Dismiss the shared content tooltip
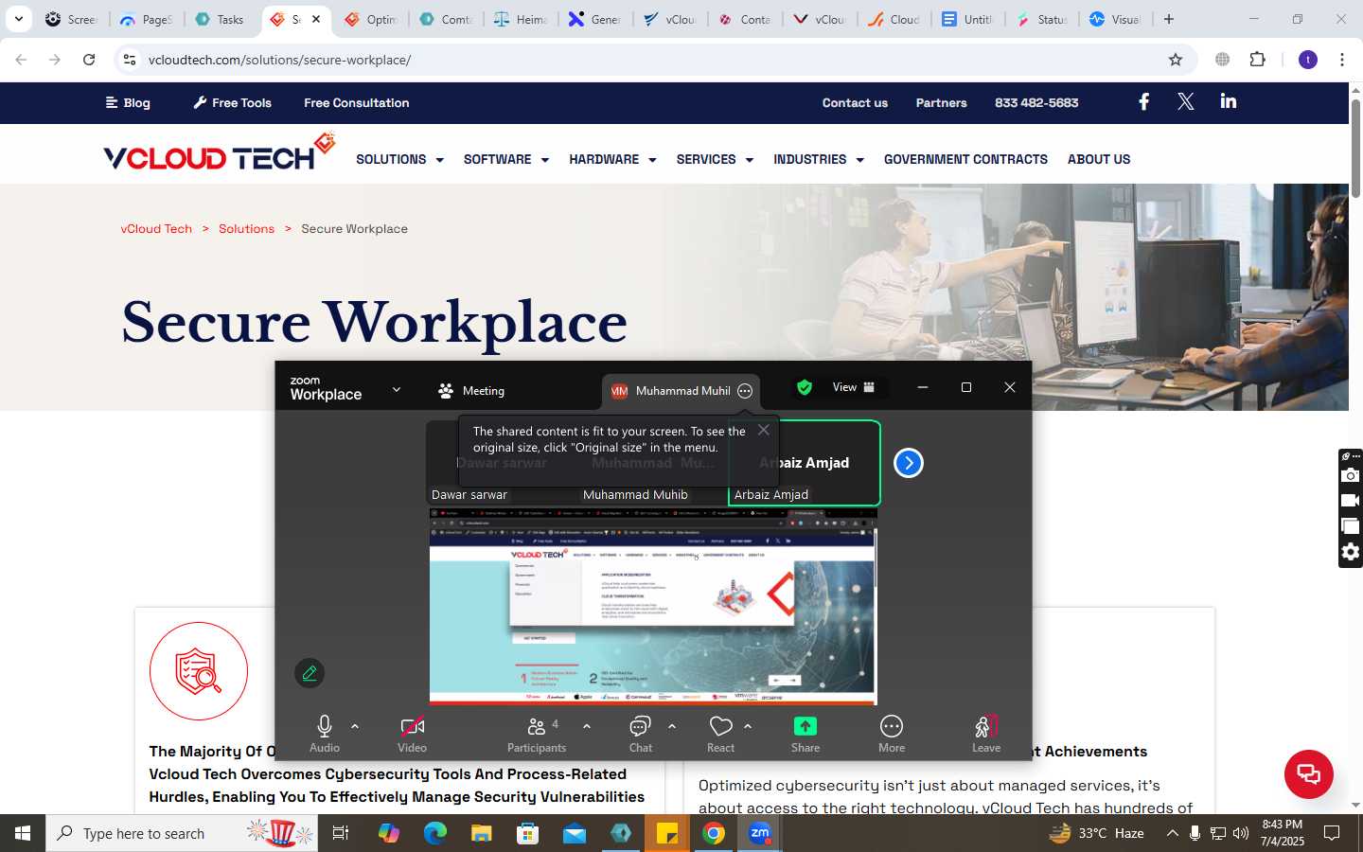Image resolution: width=1363 pixels, height=852 pixels. [x=764, y=430]
